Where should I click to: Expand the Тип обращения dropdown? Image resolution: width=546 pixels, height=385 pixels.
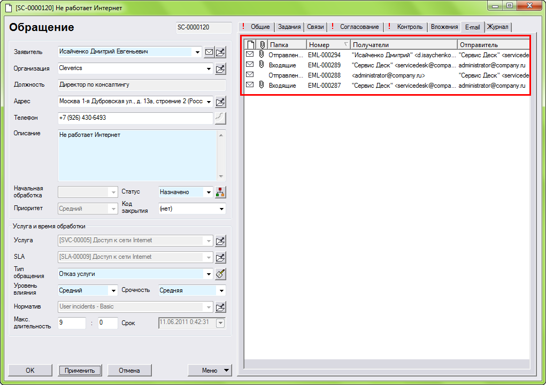(209, 274)
